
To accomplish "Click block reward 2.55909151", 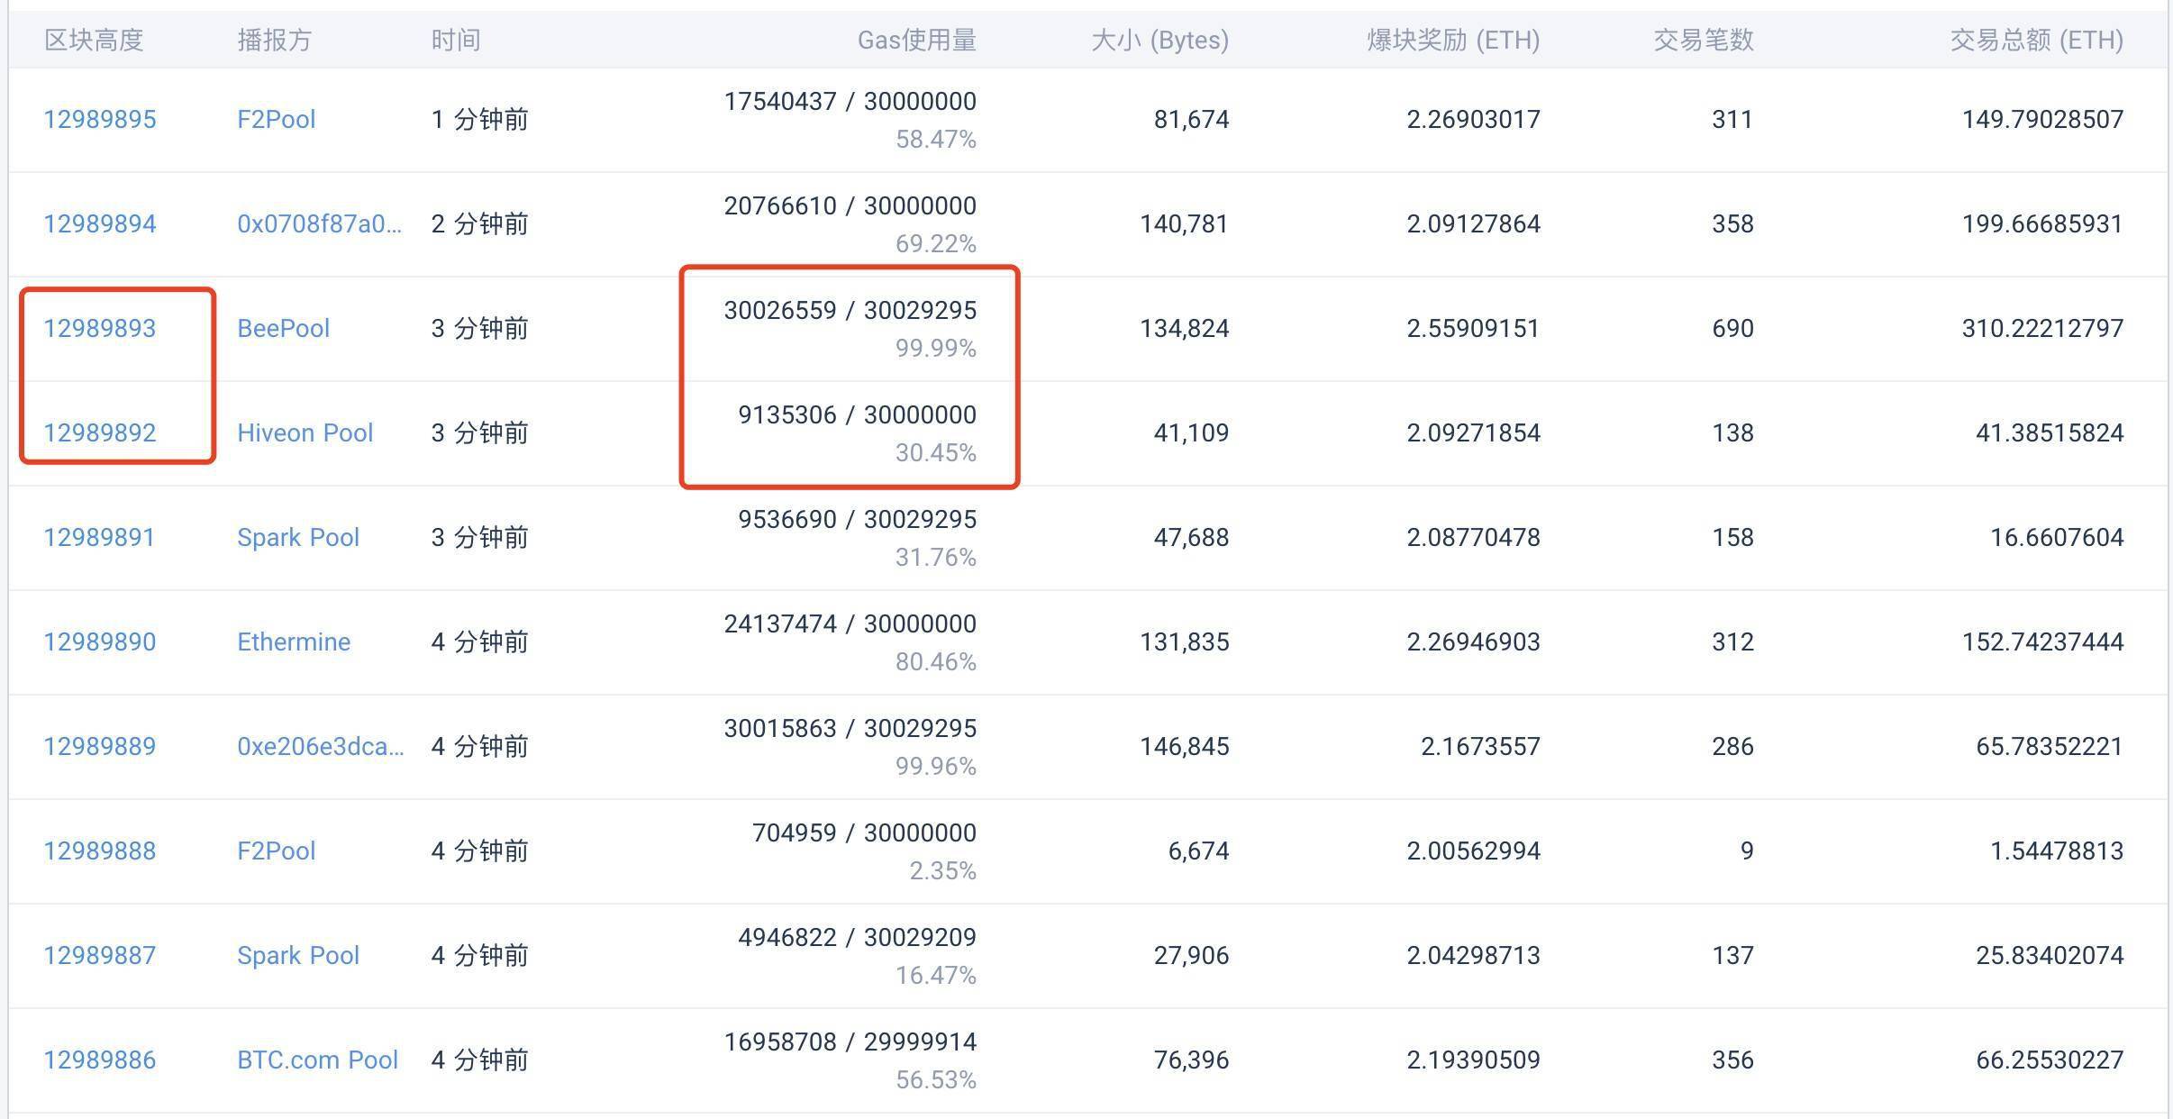I will 1474,328.
